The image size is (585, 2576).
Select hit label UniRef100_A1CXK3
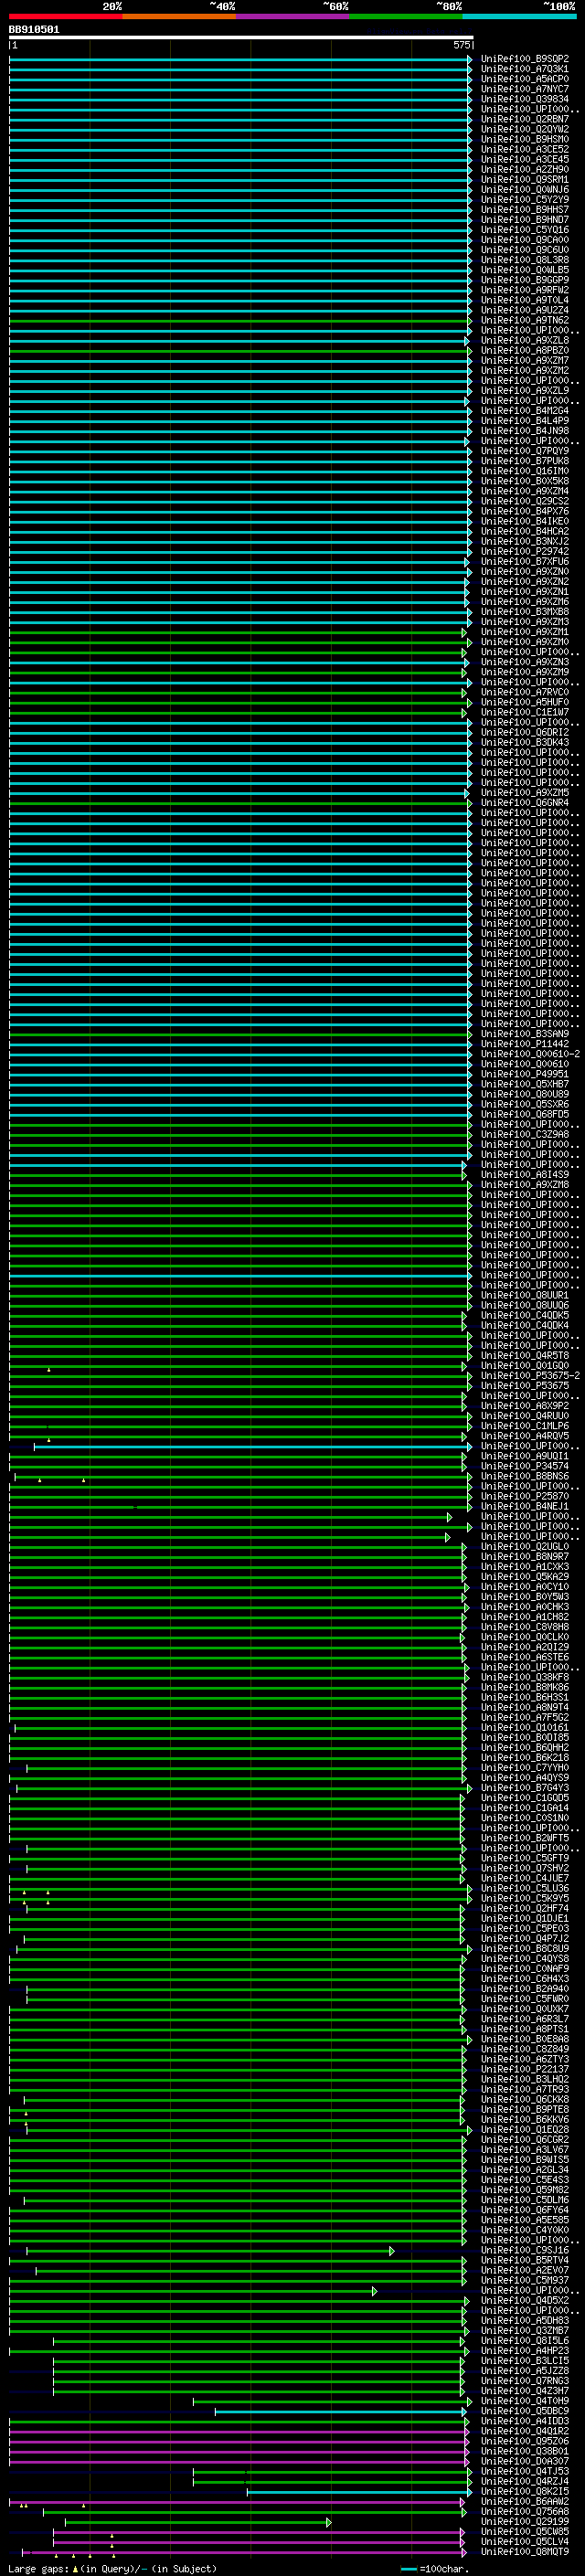click(525, 1567)
